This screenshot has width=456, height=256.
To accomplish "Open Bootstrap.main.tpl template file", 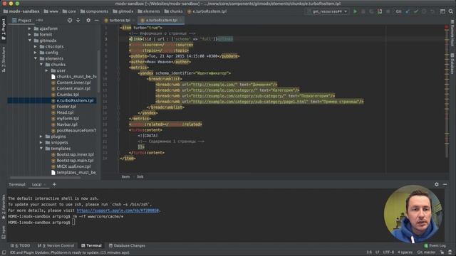I will [x=75, y=161].
